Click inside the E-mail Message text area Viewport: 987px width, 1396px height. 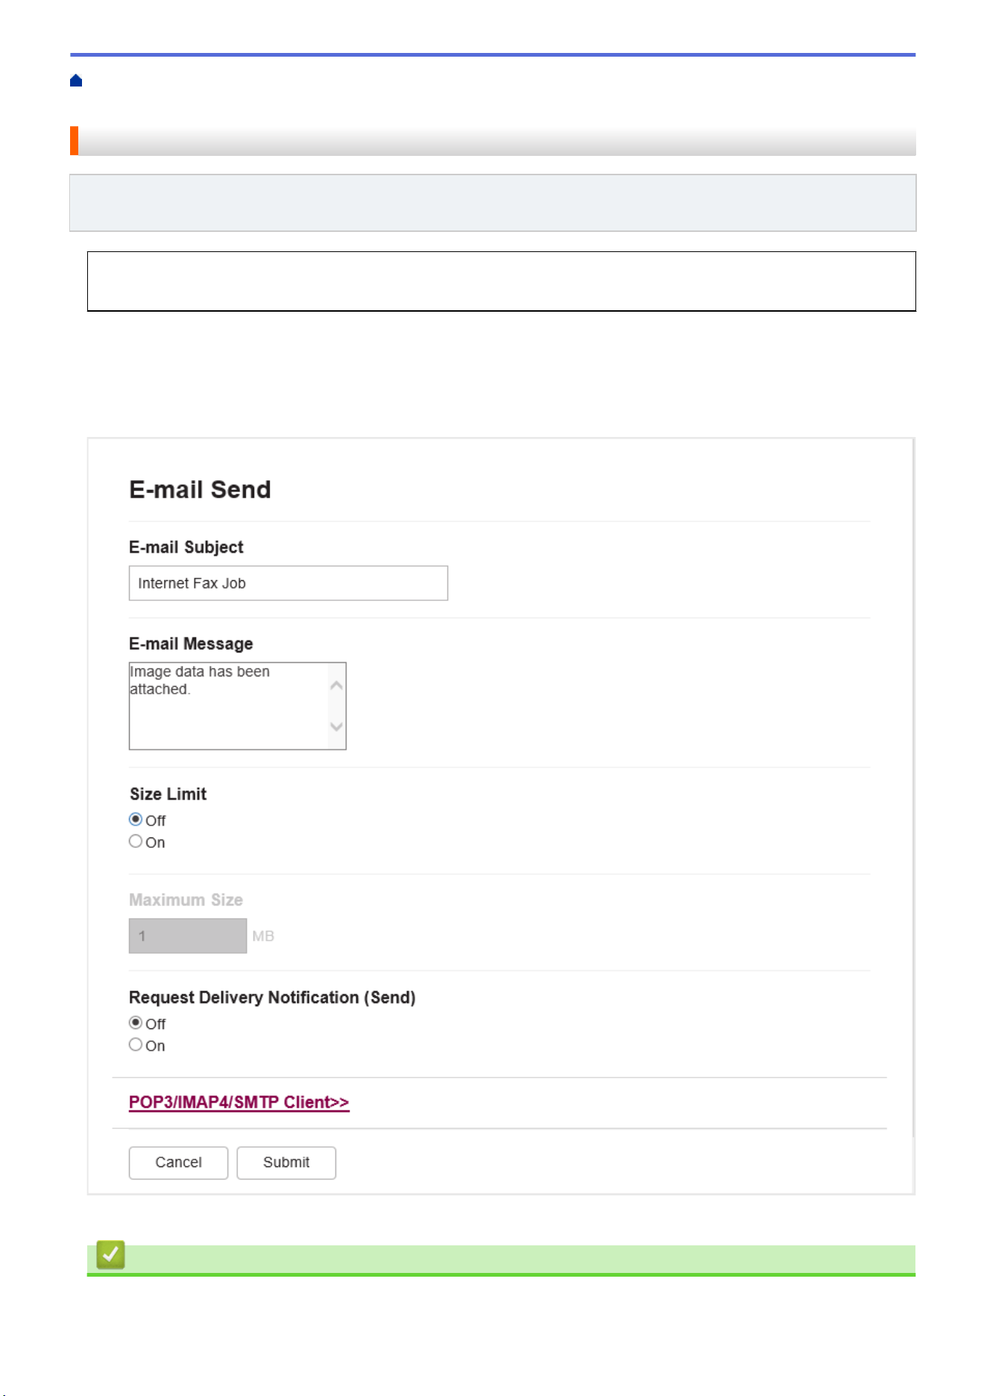(x=229, y=705)
